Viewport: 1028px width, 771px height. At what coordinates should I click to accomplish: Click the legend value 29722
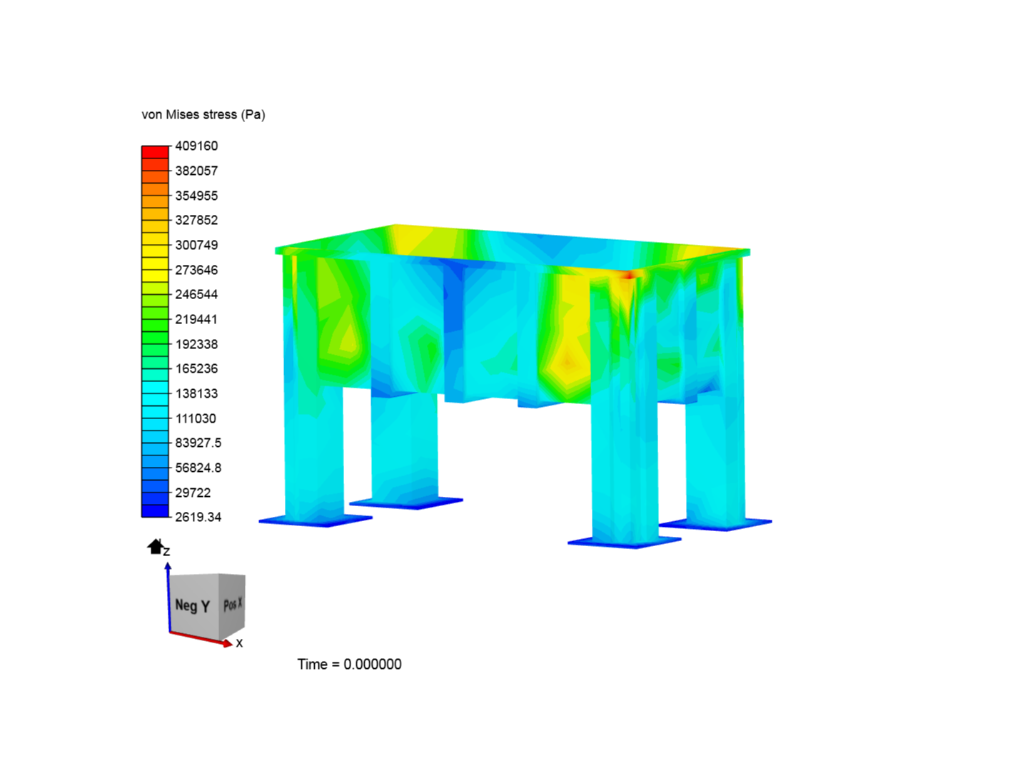tap(193, 493)
